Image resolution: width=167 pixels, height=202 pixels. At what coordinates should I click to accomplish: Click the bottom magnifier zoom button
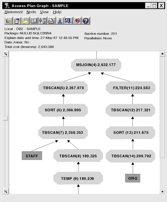[x=5, y=191]
